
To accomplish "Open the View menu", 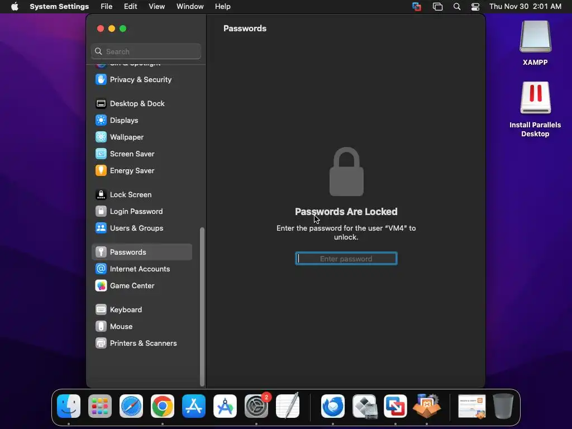I will point(156,7).
